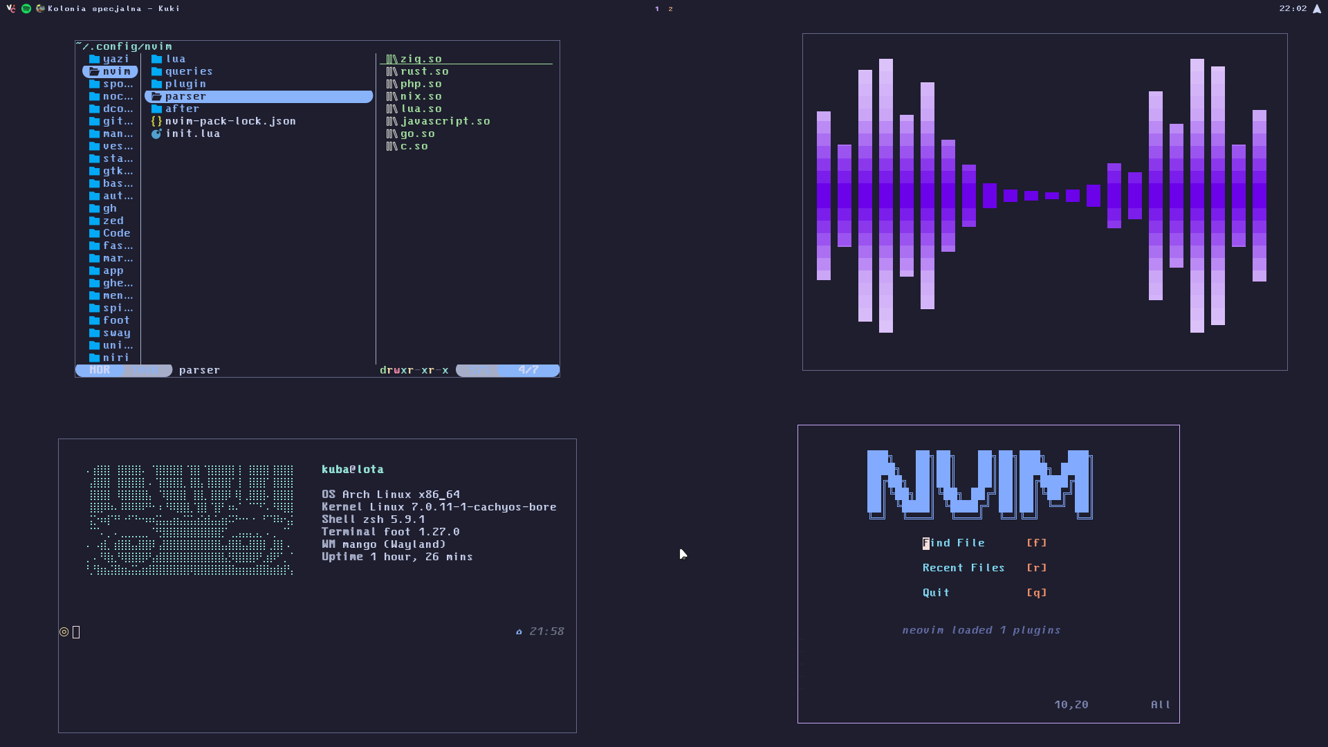Click the song title 'Kolonia specjalna - Kuki'
Viewport: 1328px width, 747px height.
coord(114,8)
